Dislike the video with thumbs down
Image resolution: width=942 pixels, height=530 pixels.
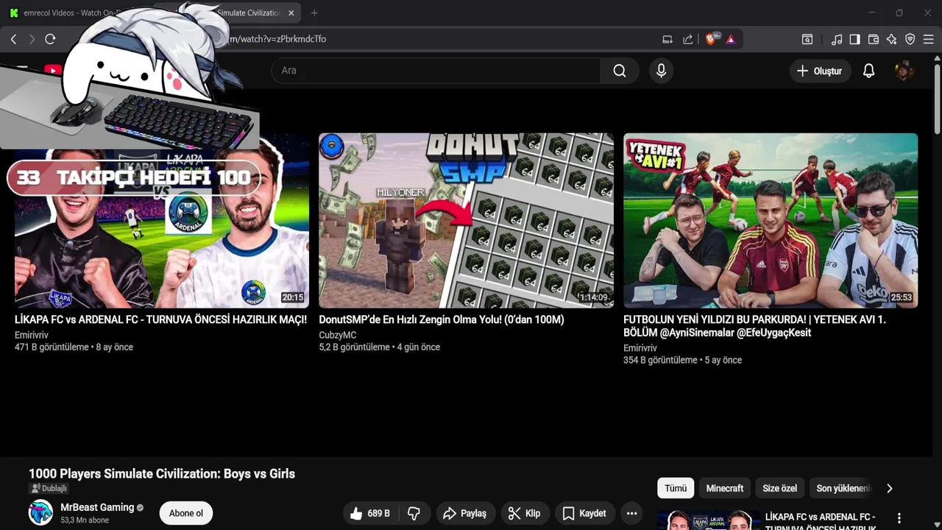pyautogui.click(x=414, y=513)
